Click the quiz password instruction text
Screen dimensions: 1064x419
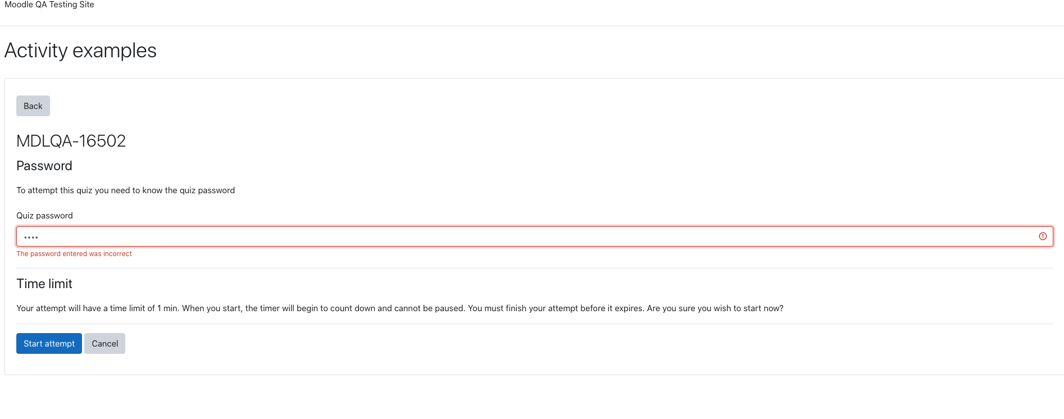pyautogui.click(x=126, y=190)
